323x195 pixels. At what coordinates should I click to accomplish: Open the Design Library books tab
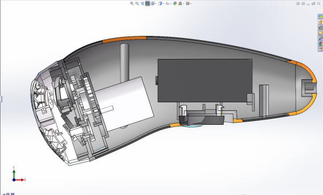point(320,27)
